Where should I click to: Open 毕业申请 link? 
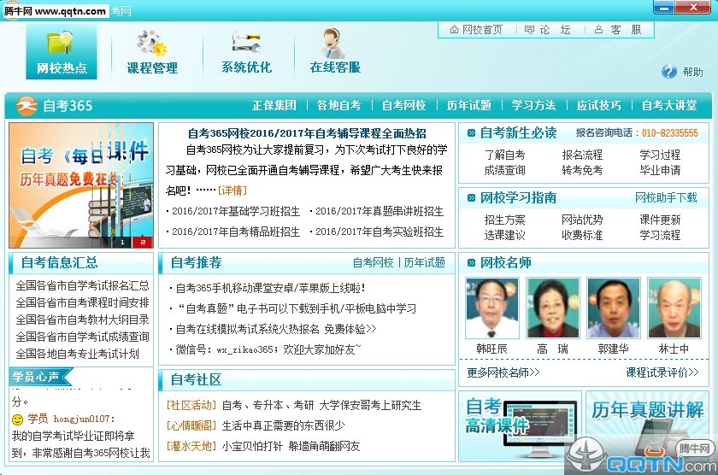click(660, 170)
